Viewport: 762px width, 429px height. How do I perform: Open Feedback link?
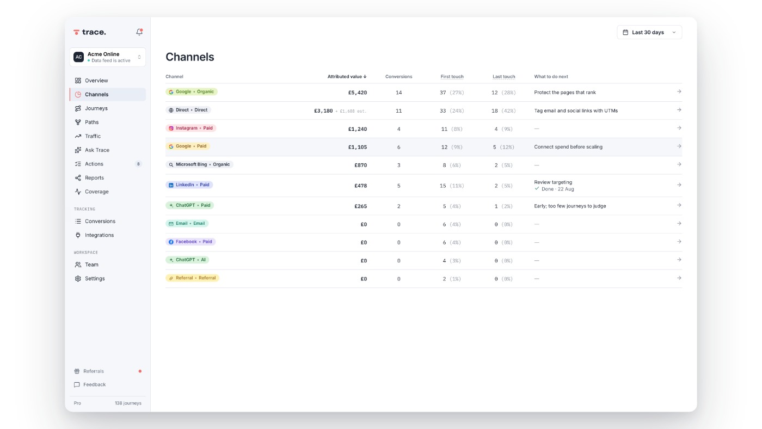(x=108, y=384)
